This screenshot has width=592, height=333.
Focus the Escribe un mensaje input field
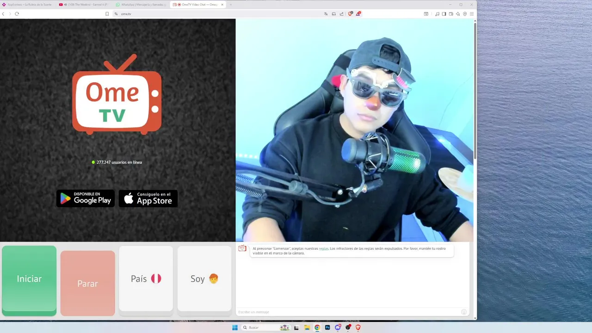(x=348, y=312)
